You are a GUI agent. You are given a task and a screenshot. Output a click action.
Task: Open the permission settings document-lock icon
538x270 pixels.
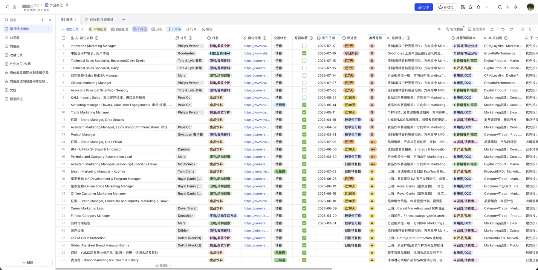[x=463, y=7]
